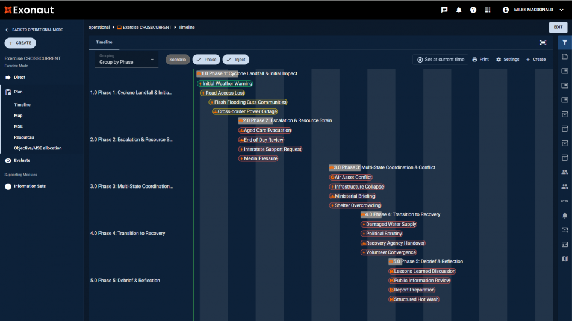Open the notifications bell in header

pyautogui.click(x=459, y=10)
